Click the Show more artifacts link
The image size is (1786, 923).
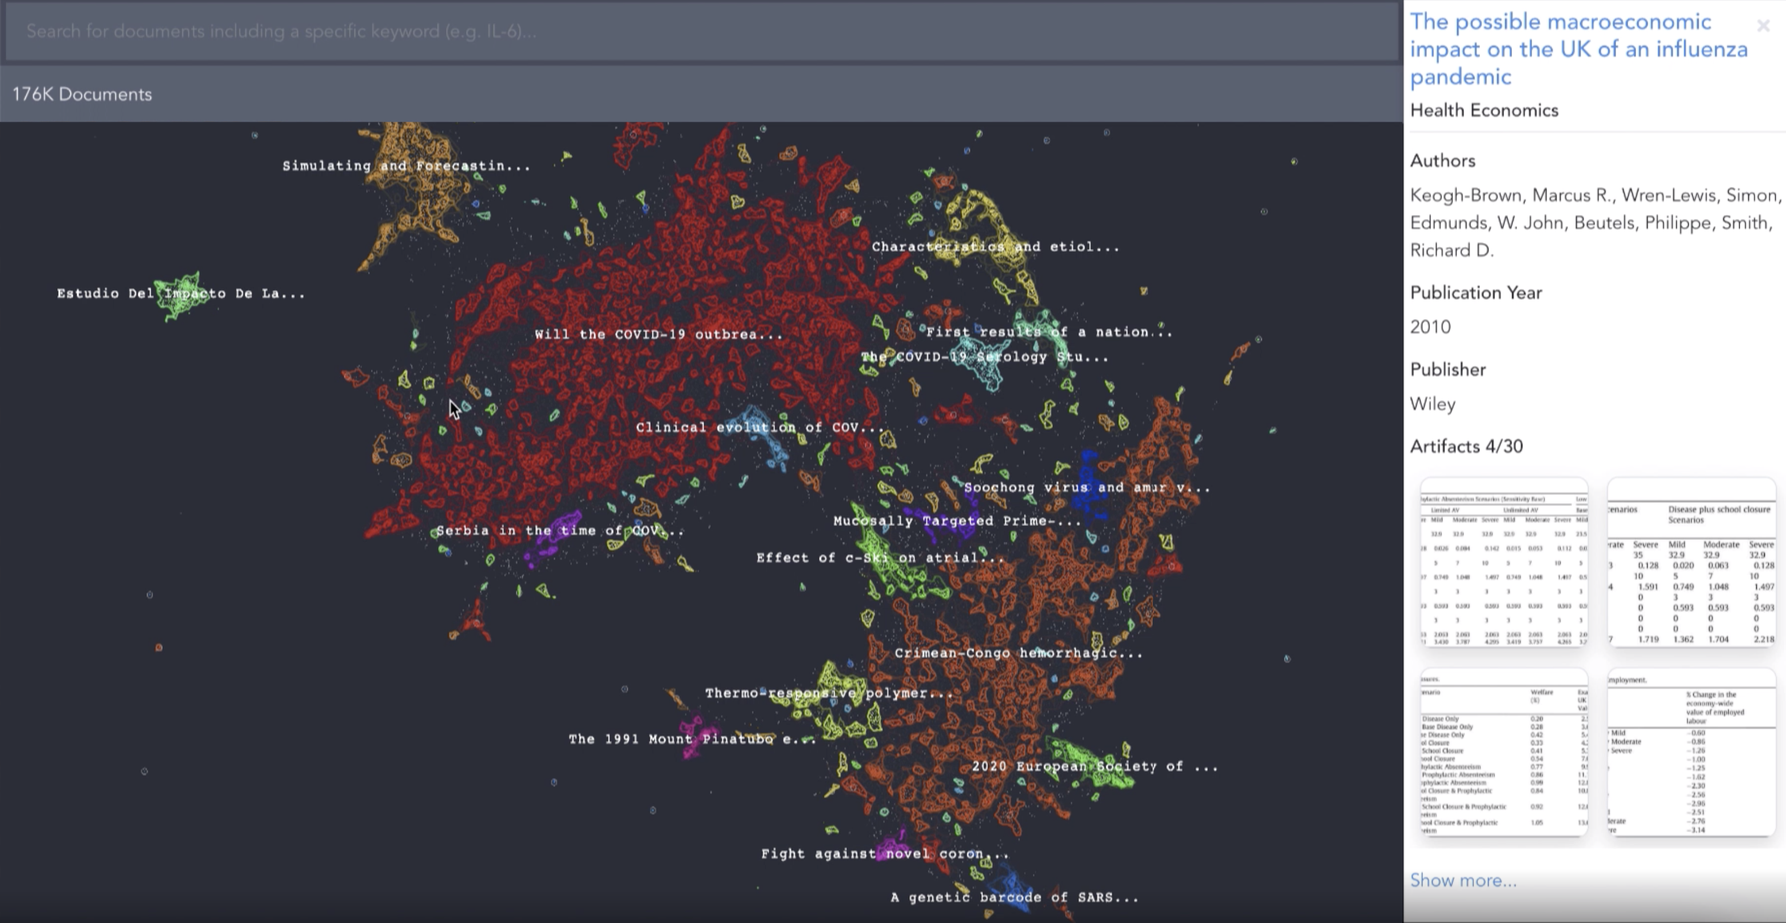point(1463,880)
